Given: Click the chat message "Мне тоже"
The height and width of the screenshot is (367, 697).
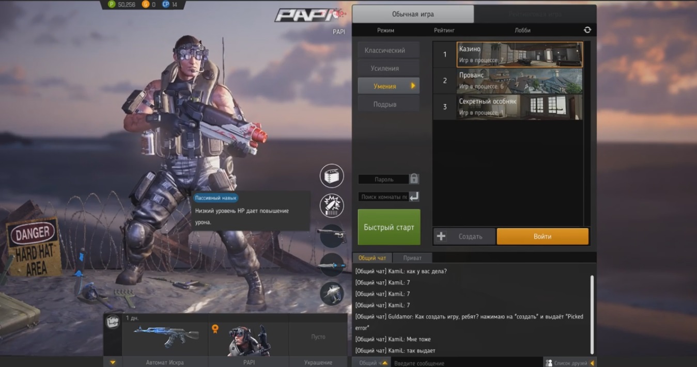Looking at the screenshot, I should [393, 339].
